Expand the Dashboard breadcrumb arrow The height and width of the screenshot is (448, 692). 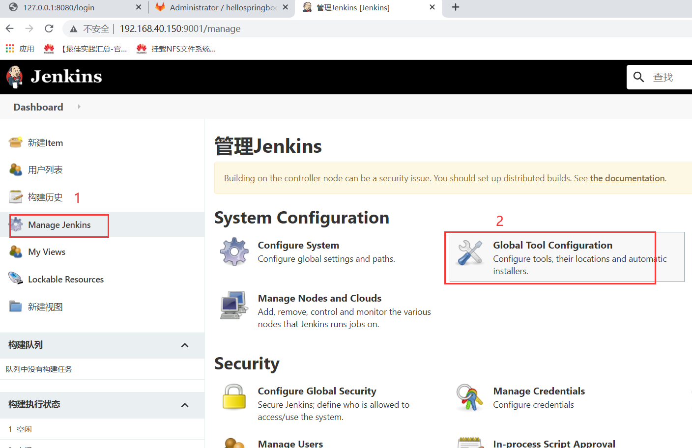click(79, 107)
